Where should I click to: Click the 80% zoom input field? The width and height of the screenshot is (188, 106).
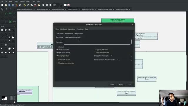[x=56, y=5]
